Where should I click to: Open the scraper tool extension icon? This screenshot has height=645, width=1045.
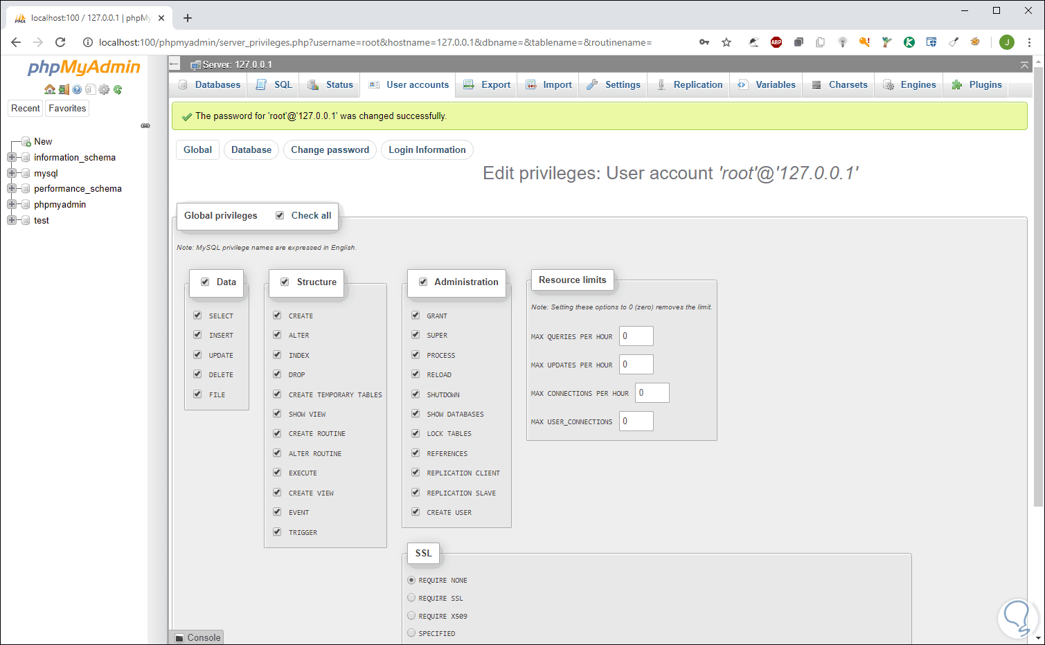954,42
